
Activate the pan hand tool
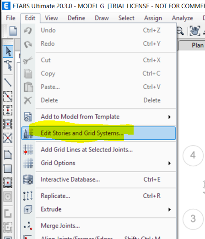[x=195, y=31]
